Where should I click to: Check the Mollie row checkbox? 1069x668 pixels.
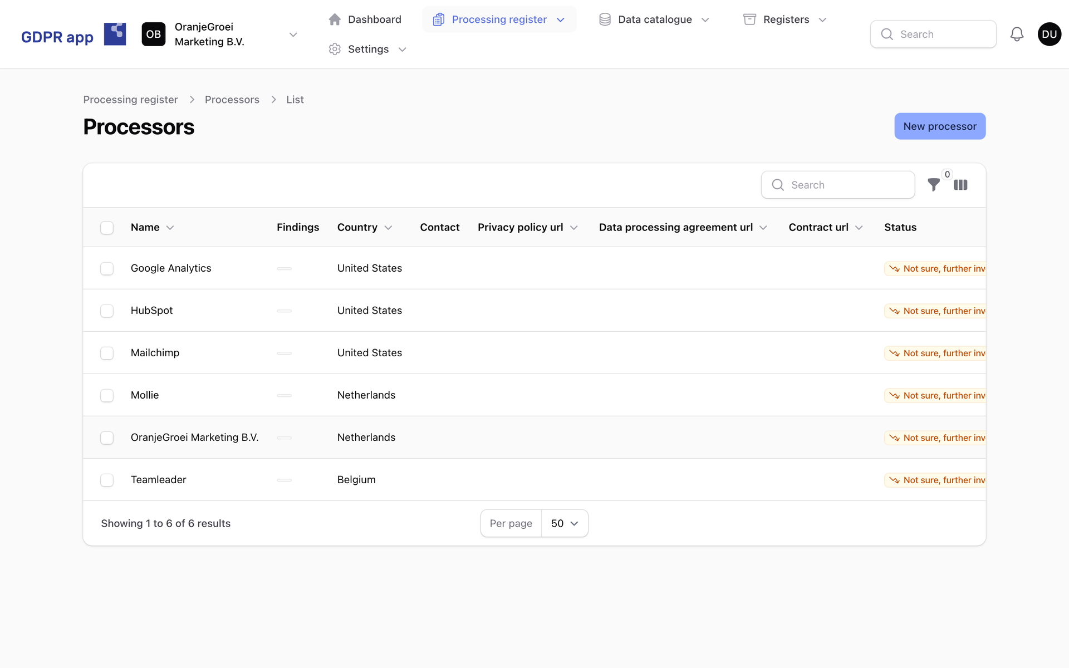coord(107,395)
